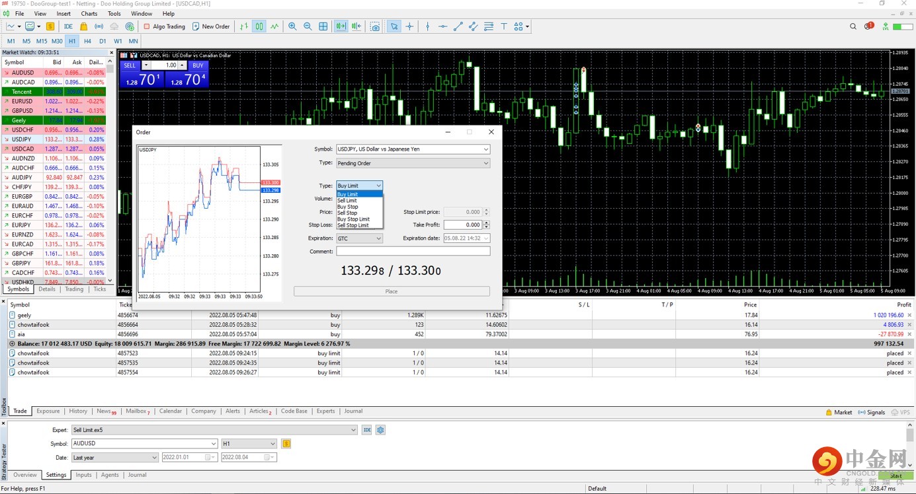Increase Take Profit with up stepper arrow
Viewport: 916px width, 494px height.
(x=486, y=223)
